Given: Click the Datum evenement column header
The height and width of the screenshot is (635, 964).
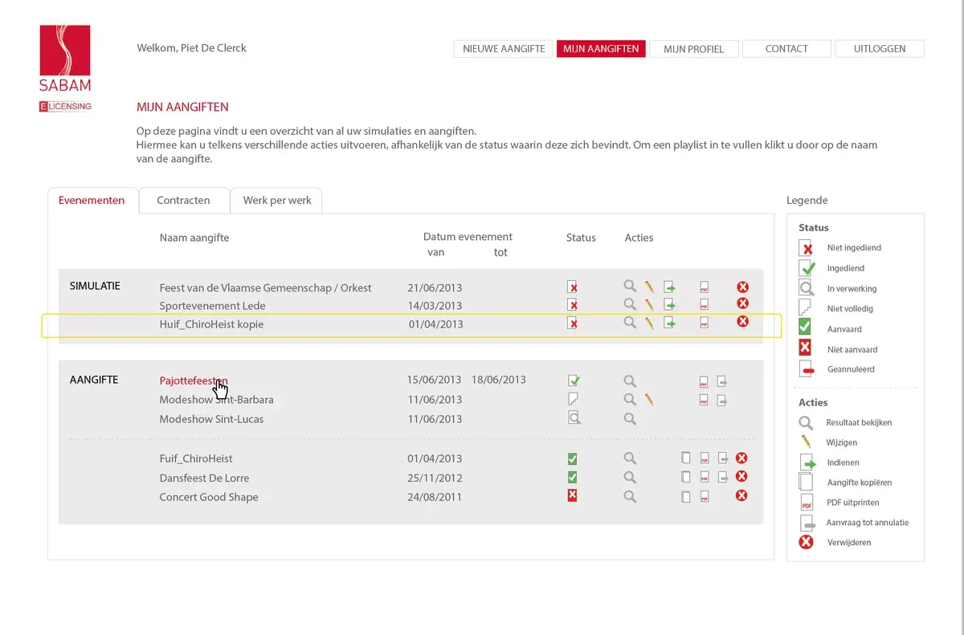Looking at the screenshot, I should tap(468, 237).
